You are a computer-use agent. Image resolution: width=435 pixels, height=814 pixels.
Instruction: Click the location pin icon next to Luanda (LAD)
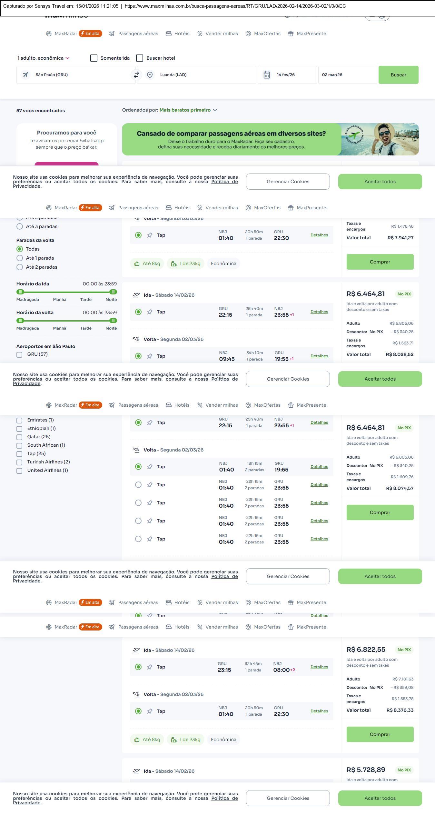[x=150, y=75]
